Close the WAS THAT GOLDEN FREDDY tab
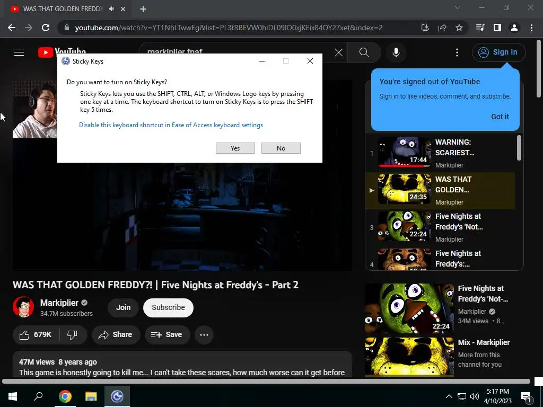This screenshot has height=407, width=543. coord(123,9)
